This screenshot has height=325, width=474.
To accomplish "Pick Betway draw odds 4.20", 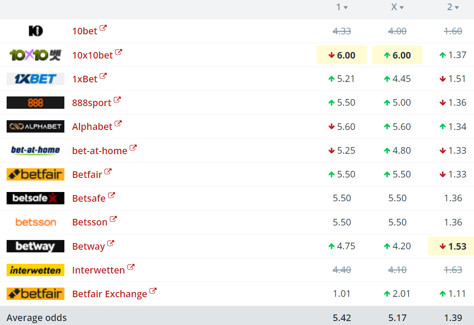I will click(x=398, y=246).
